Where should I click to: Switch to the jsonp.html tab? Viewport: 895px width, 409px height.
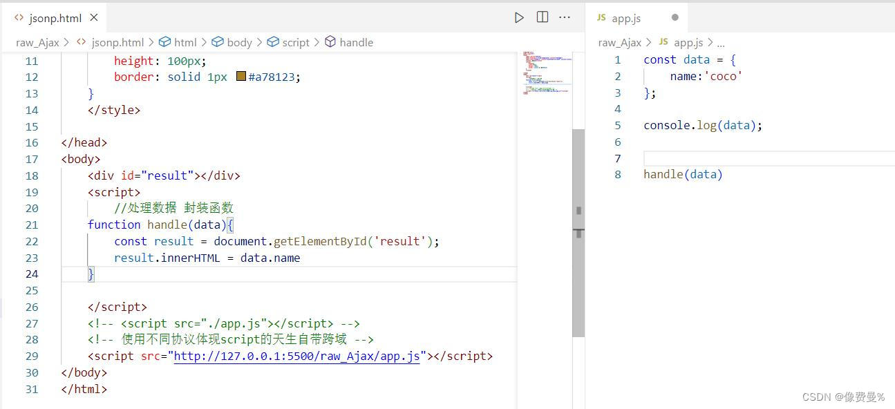point(55,17)
